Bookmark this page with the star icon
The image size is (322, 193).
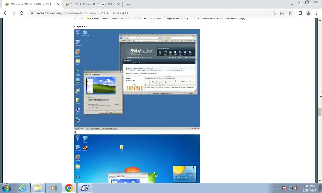(x=290, y=13)
